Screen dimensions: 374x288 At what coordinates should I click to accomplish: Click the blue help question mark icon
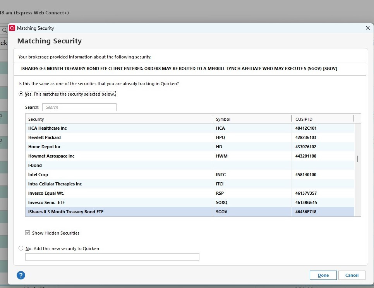coord(21,275)
